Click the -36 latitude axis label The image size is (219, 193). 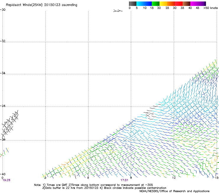pos(3,106)
